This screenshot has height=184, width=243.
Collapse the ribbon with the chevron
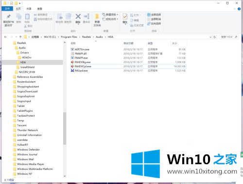[234, 9]
